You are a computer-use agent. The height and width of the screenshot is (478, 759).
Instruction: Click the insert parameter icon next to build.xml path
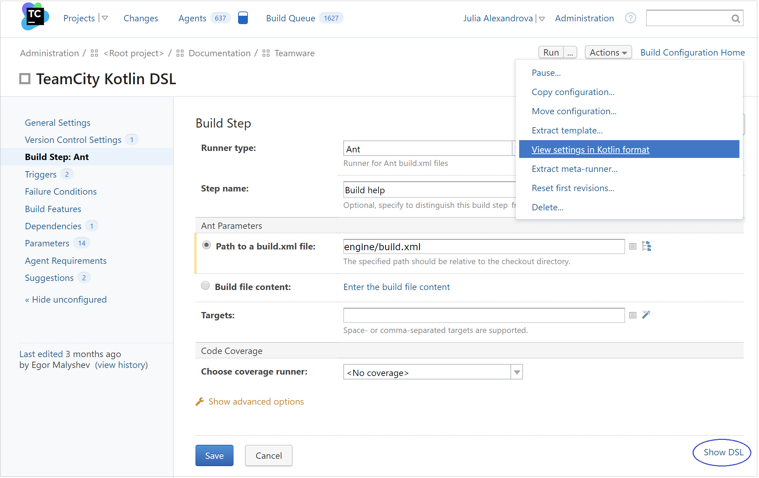pyautogui.click(x=633, y=246)
